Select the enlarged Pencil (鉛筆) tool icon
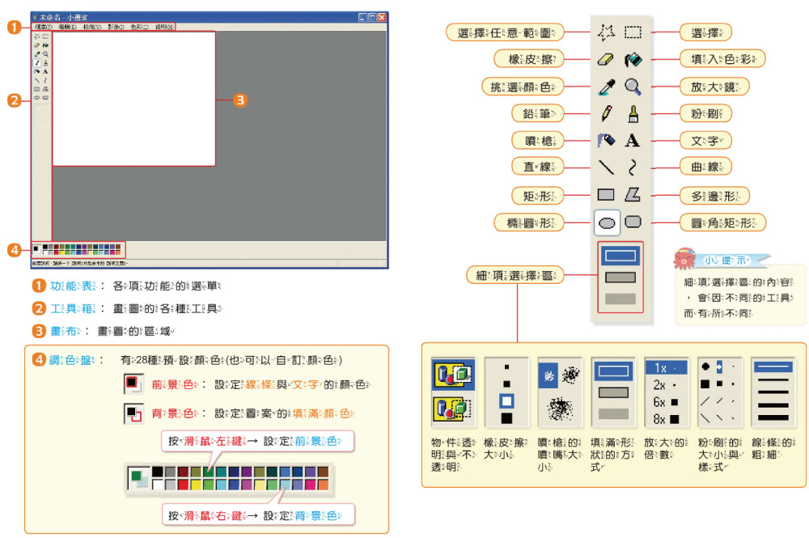The height and width of the screenshot is (538, 809). (x=606, y=112)
